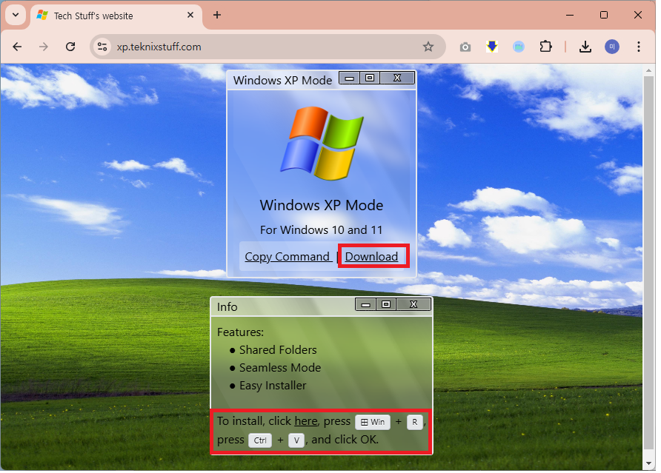The height and width of the screenshot is (473, 661).
Task: Click the camera screenshot extension icon
Action: [465, 47]
